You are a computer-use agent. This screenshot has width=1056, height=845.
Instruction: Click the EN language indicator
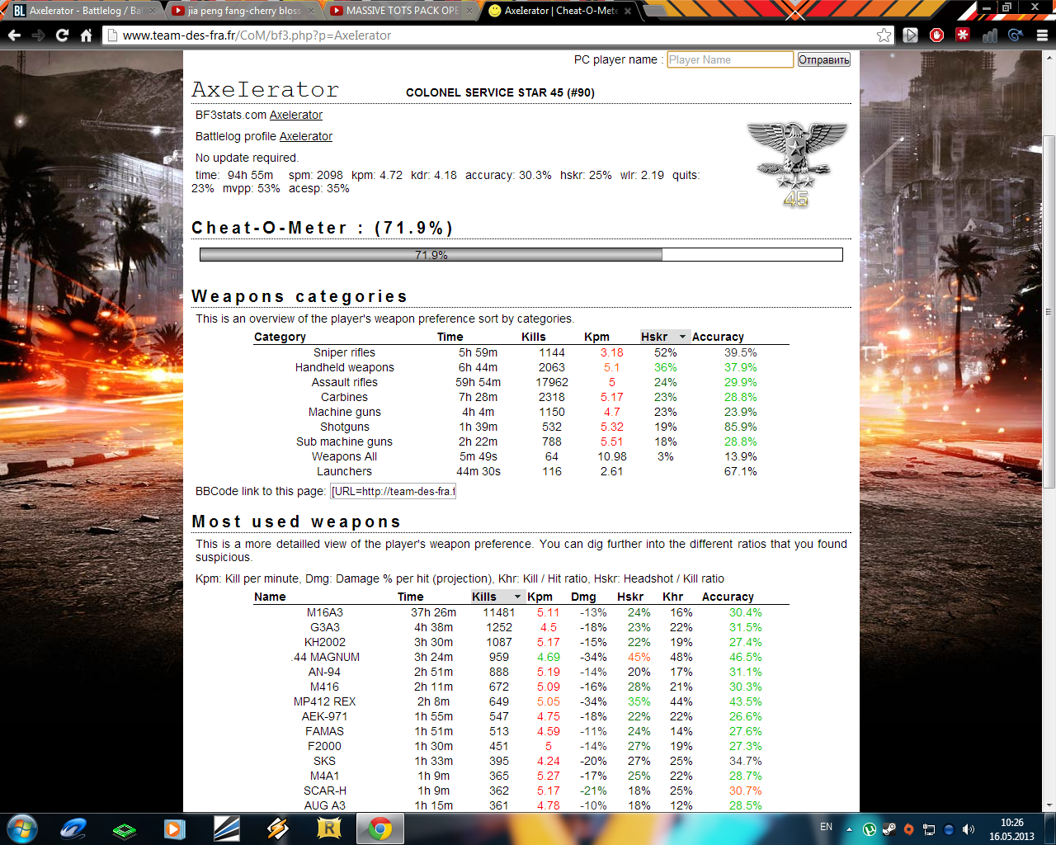826,827
